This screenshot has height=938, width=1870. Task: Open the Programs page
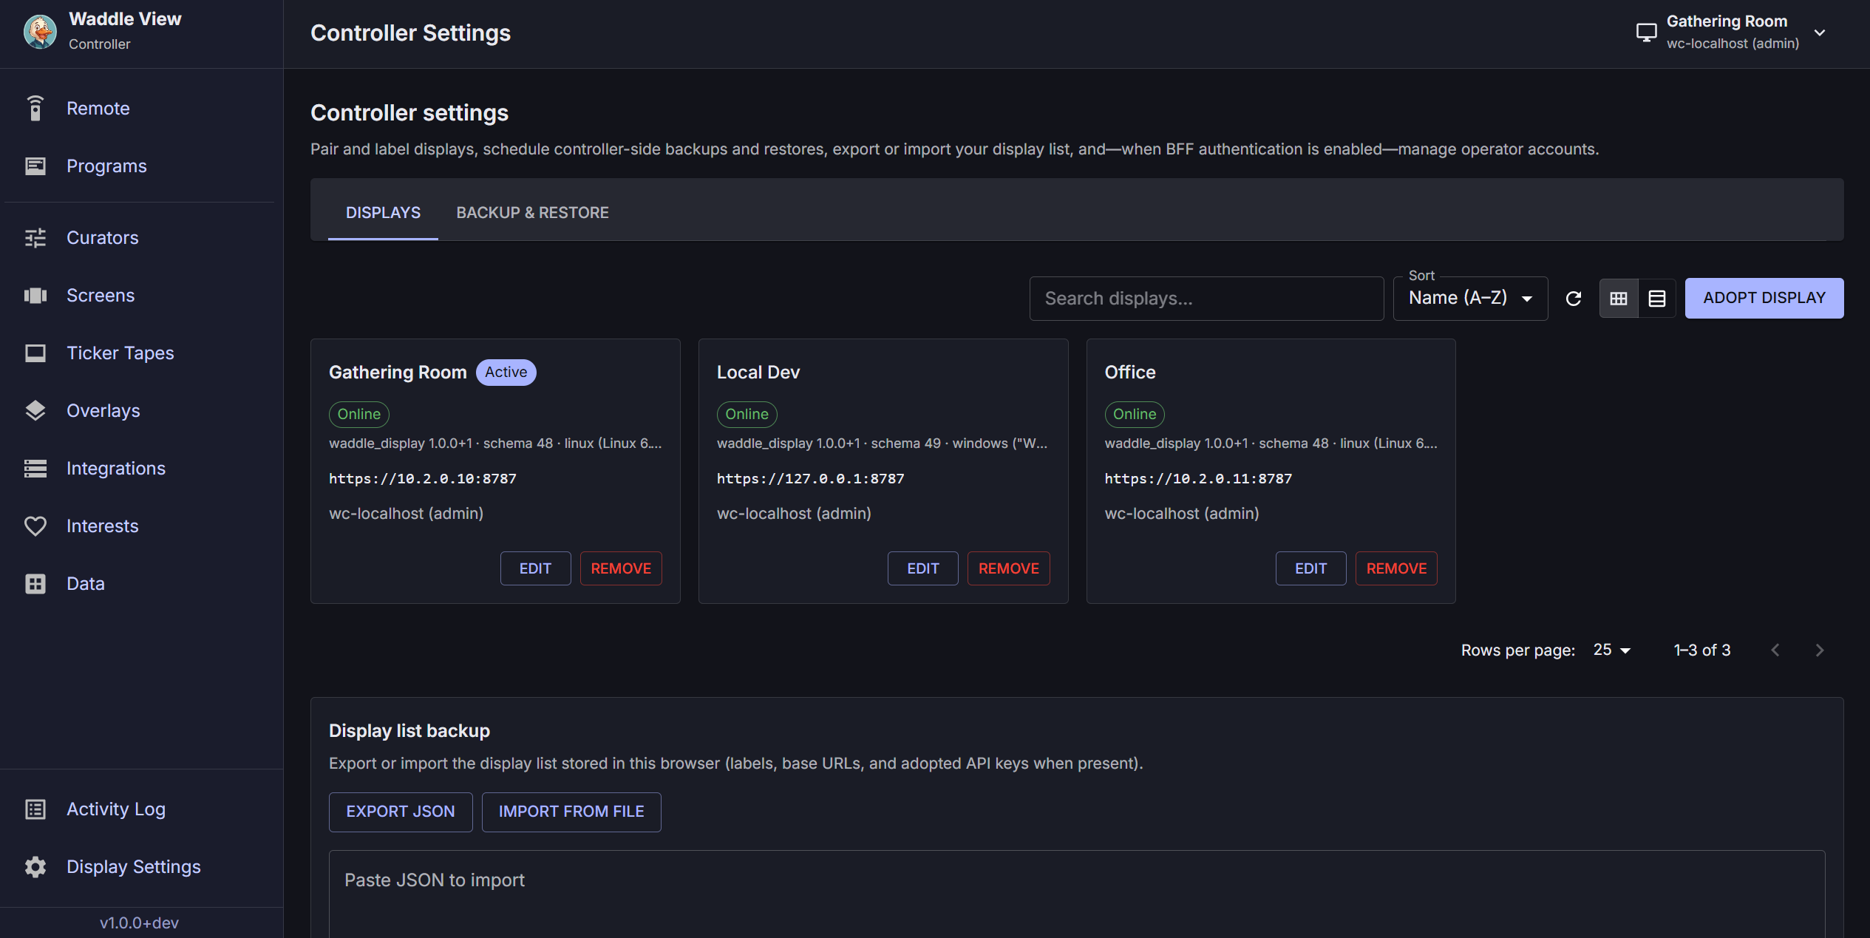106,166
